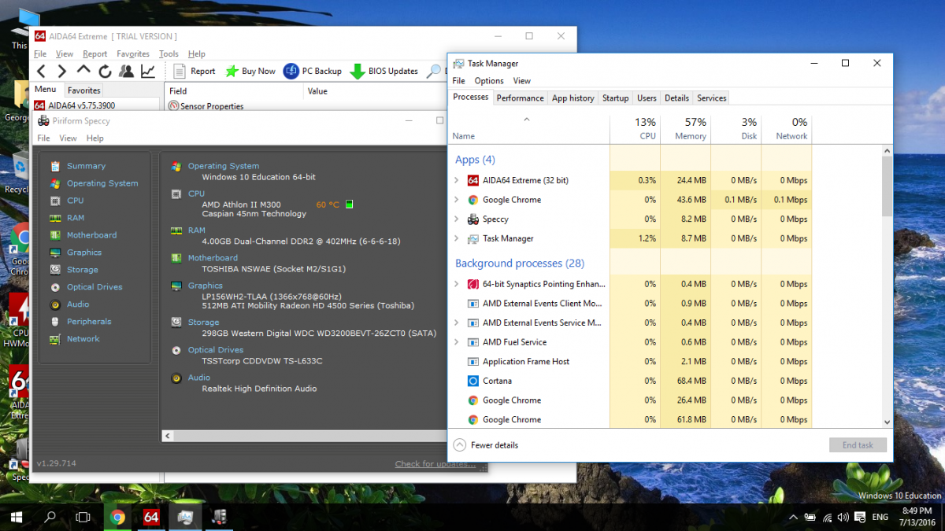
Task: Open AIDA64's Tools menu
Action: point(169,54)
